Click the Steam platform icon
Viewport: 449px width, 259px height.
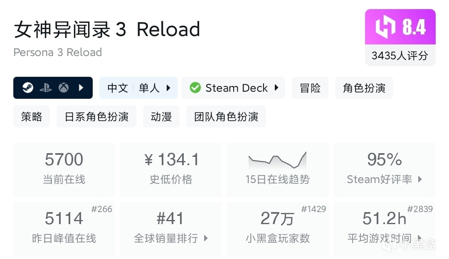coord(28,88)
